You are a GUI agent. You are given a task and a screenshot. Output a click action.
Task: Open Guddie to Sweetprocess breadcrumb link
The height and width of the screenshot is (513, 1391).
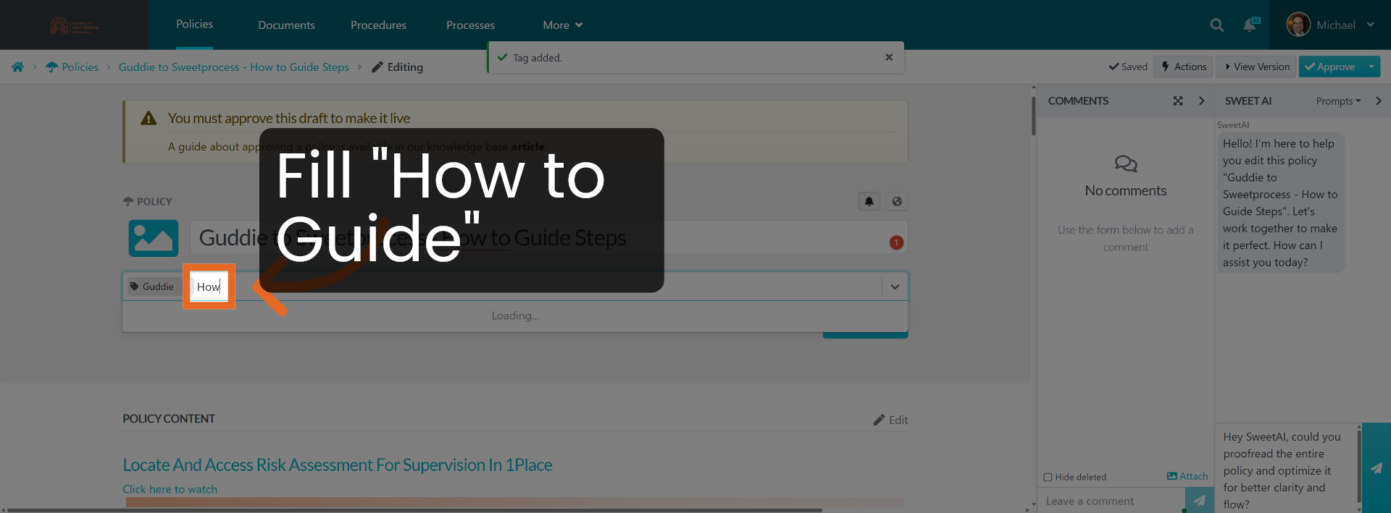pos(233,67)
